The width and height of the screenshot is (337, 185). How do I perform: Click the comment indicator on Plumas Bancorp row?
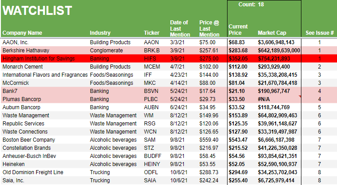(x=300, y=96)
